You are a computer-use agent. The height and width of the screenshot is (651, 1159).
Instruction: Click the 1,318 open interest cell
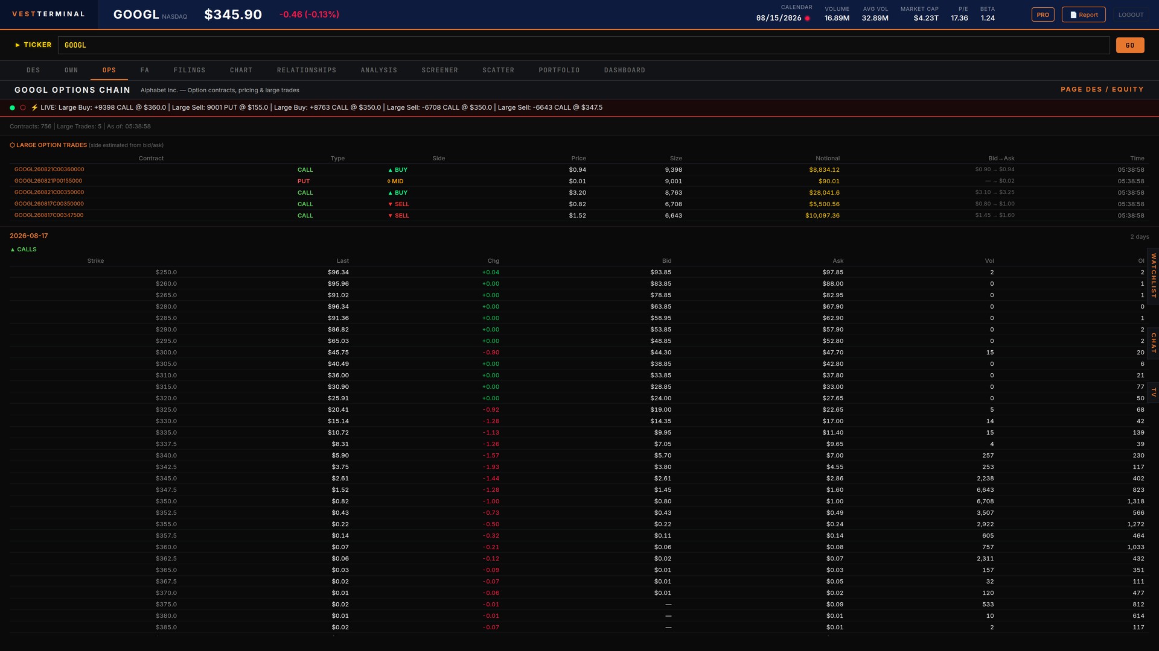pos(1135,502)
